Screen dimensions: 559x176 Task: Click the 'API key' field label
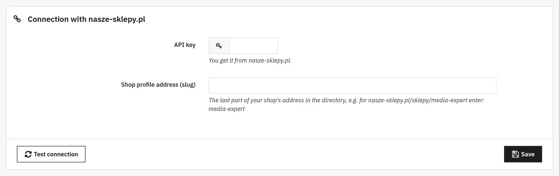pyautogui.click(x=185, y=45)
